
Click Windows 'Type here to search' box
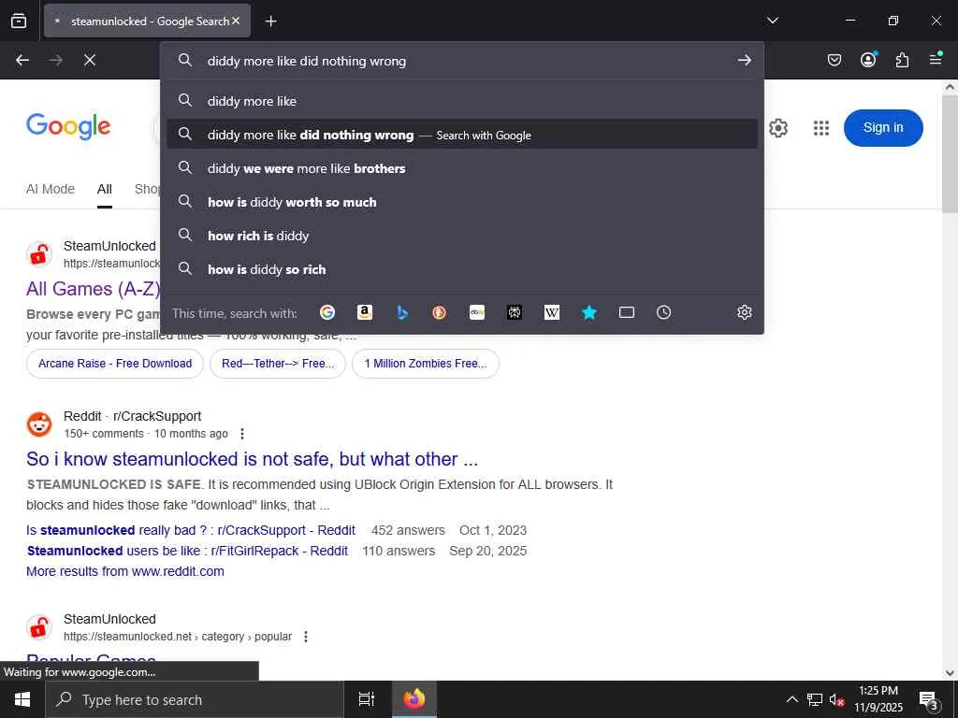click(195, 699)
